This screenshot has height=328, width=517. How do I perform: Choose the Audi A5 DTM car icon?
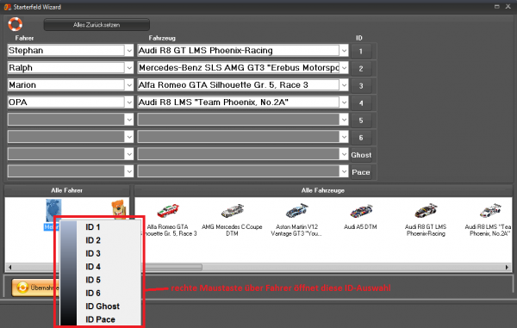[361, 211]
